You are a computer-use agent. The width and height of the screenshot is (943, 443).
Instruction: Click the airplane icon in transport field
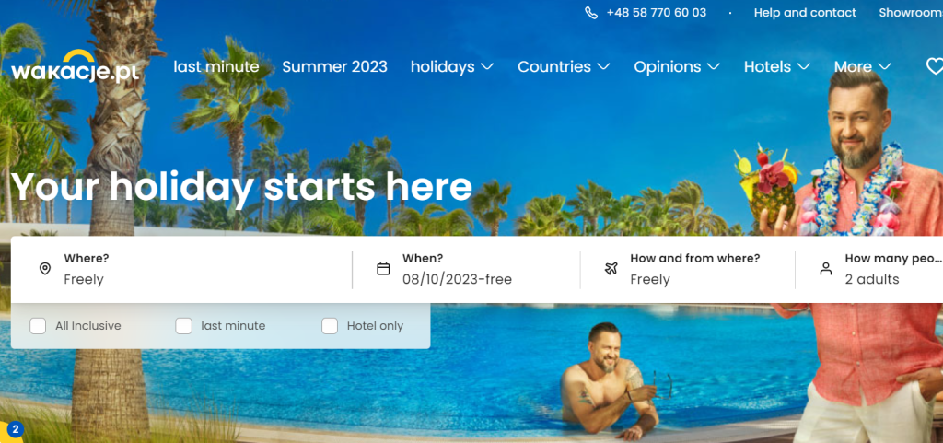[x=611, y=269]
